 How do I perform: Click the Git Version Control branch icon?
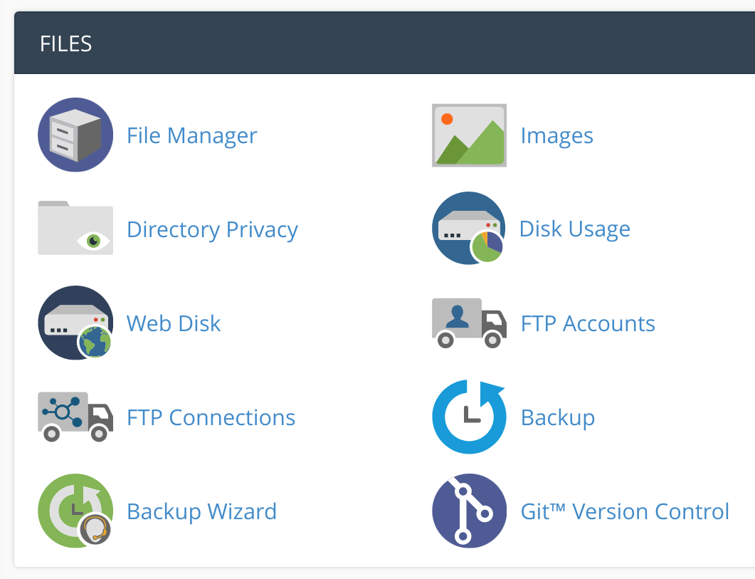pos(469,511)
